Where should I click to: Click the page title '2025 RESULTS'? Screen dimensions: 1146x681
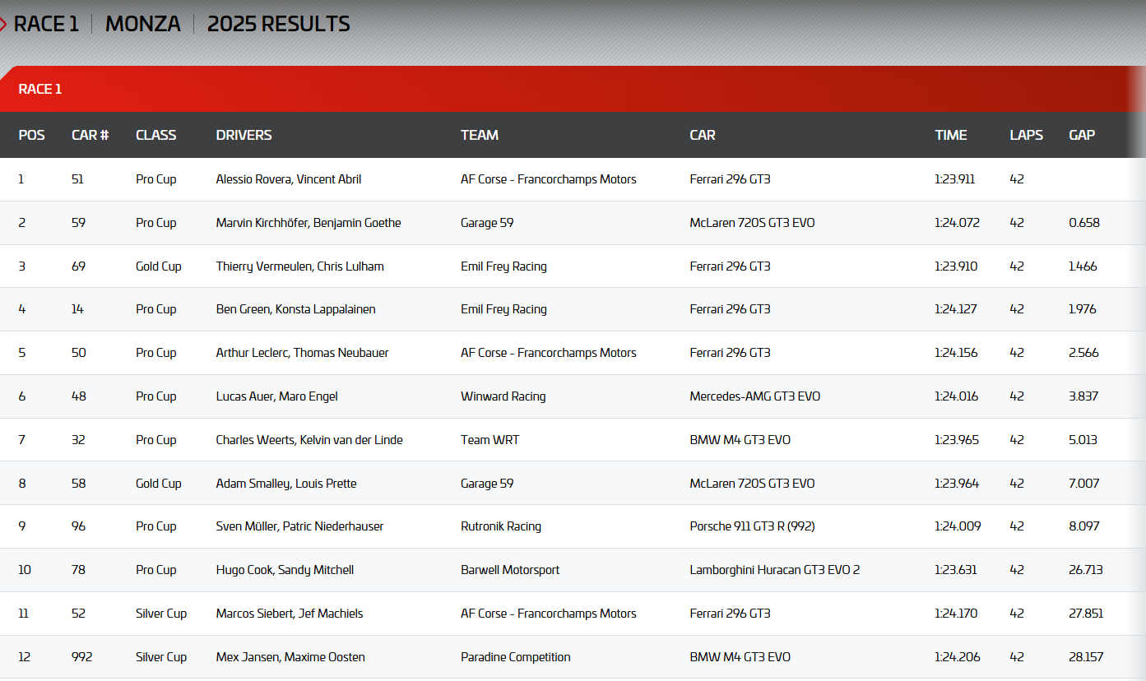(279, 24)
